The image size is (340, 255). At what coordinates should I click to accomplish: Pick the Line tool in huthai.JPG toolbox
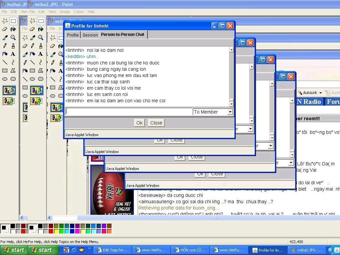(5, 62)
